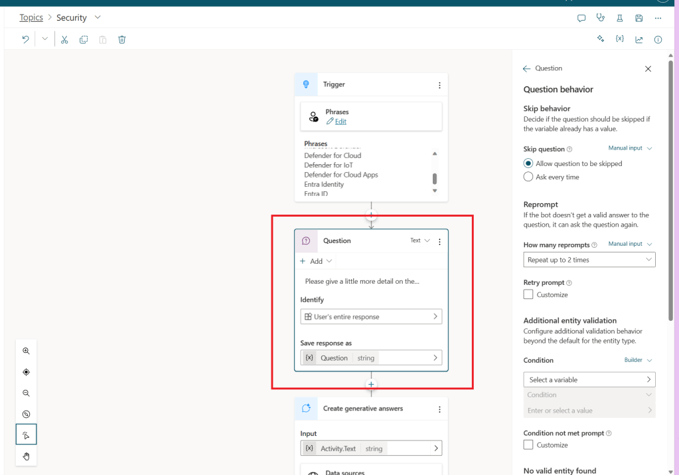Go to Topics breadcrumb
The width and height of the screenshot is (679, 475).
pos(31,18)
